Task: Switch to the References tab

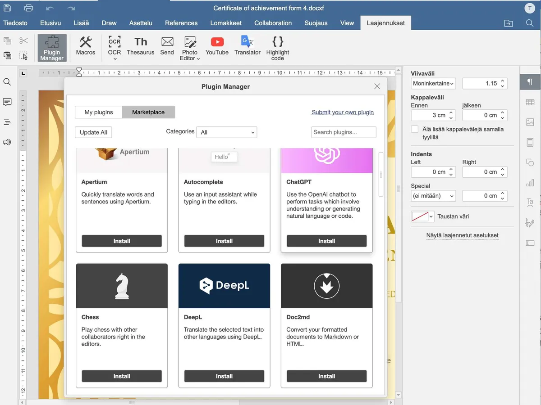Action: (181, 23)
